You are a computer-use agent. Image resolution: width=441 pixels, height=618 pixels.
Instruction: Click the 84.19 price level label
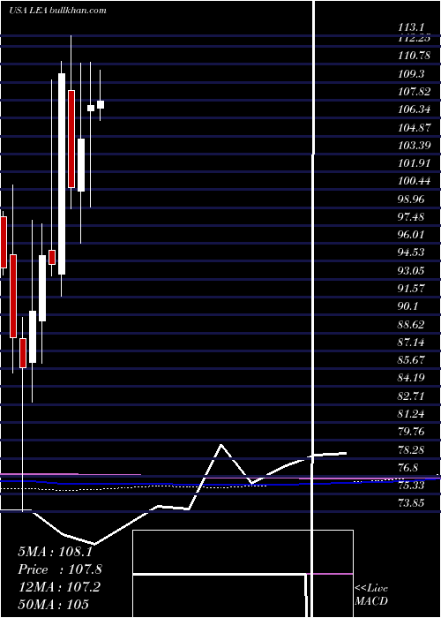[411, 378]
